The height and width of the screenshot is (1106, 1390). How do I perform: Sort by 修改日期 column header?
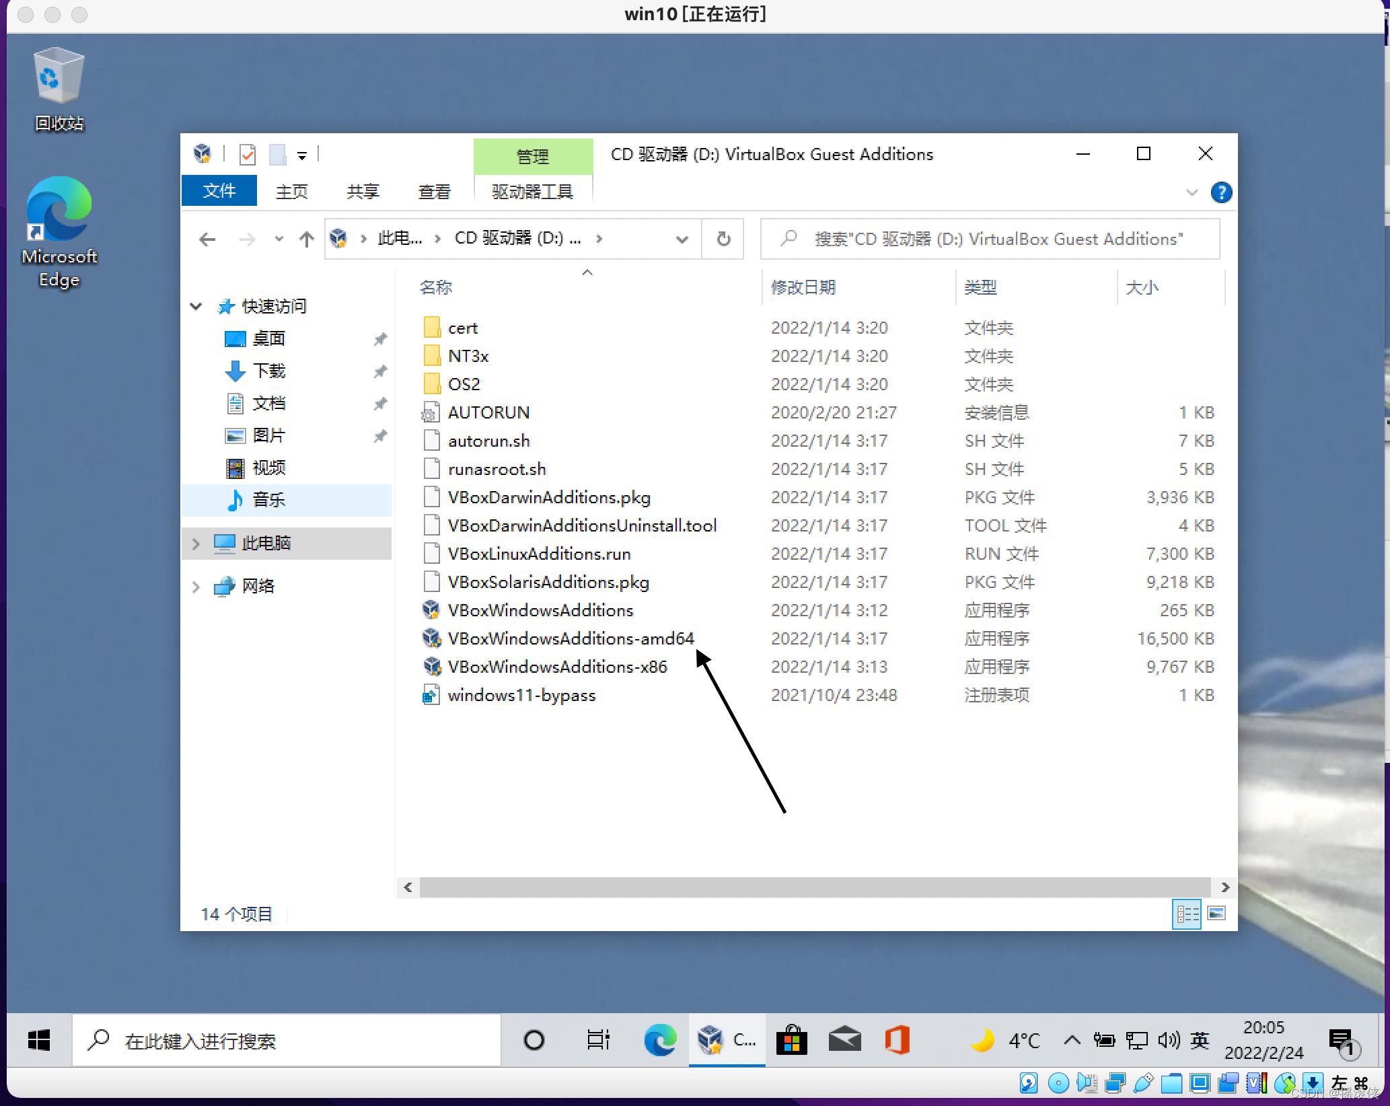click(x=803, y=287)
